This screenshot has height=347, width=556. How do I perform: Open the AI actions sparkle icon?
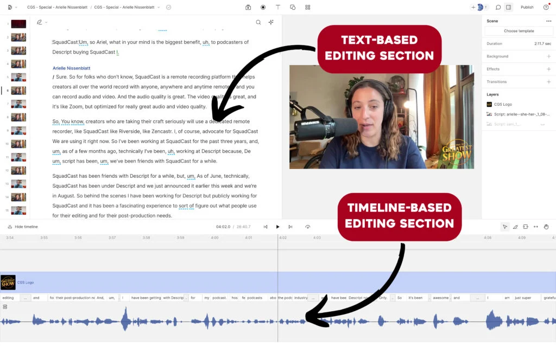pyautogui.click(x=271, y=22)
